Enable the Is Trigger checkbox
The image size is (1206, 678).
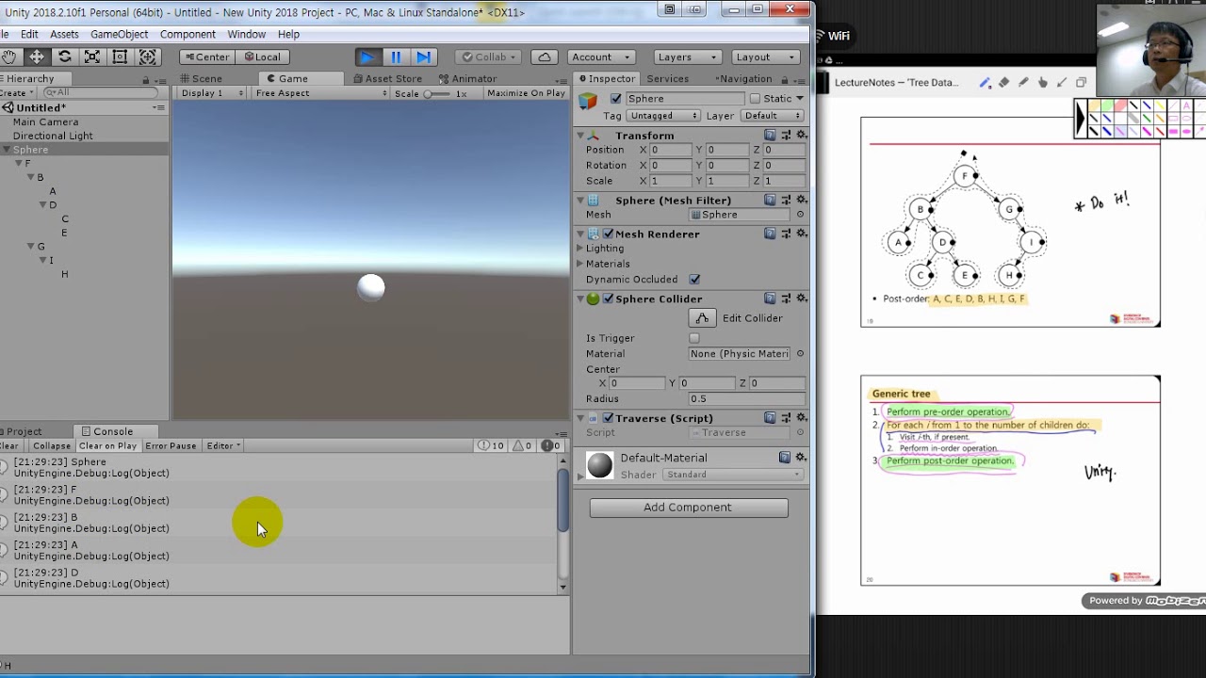click(694, 338)
